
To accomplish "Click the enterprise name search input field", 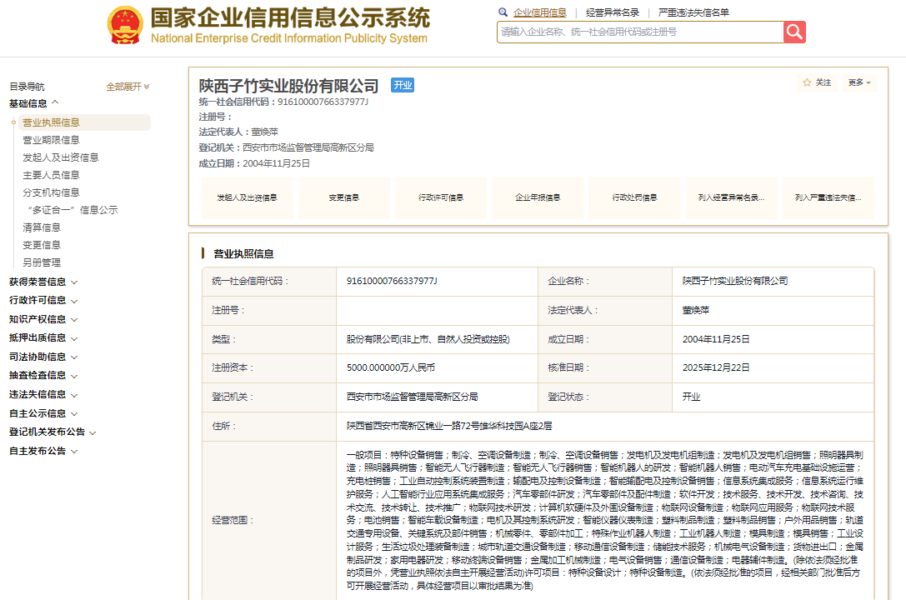I will [639, 32].
